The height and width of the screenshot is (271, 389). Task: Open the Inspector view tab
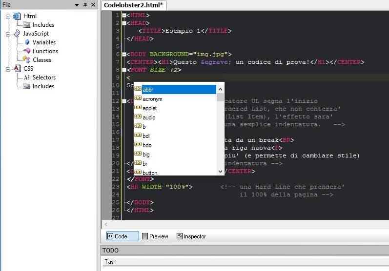click(x=191, y=236)
